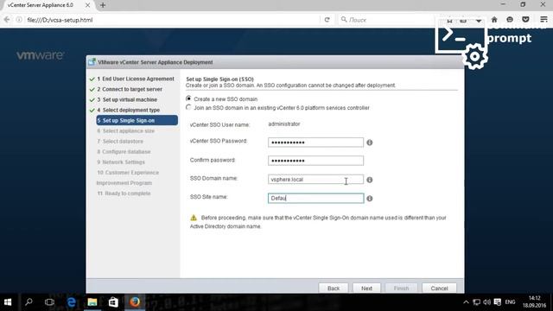Click the administrator user name text
This screenshot has height=311, width=553.
tap(284, 124)
